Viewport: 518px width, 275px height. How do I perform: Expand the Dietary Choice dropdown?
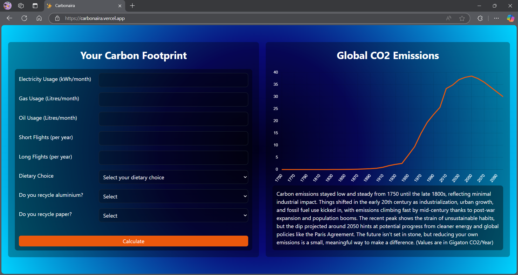pos(173,177)
